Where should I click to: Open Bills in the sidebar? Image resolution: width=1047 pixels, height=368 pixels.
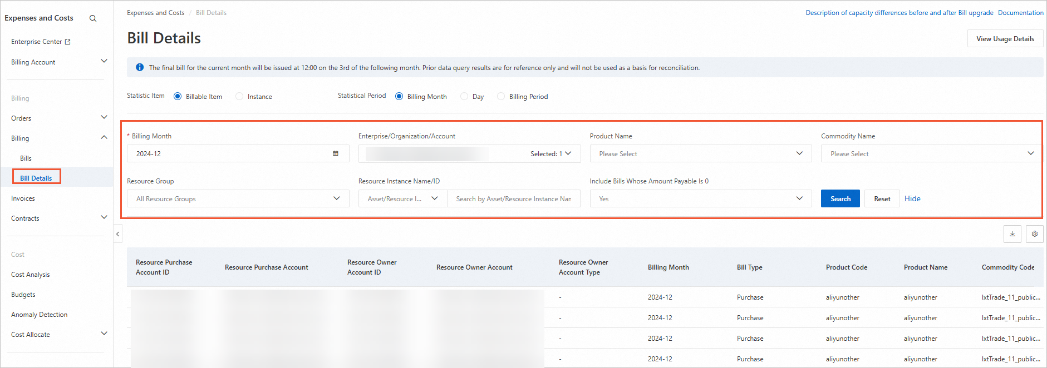click(26, 158)
